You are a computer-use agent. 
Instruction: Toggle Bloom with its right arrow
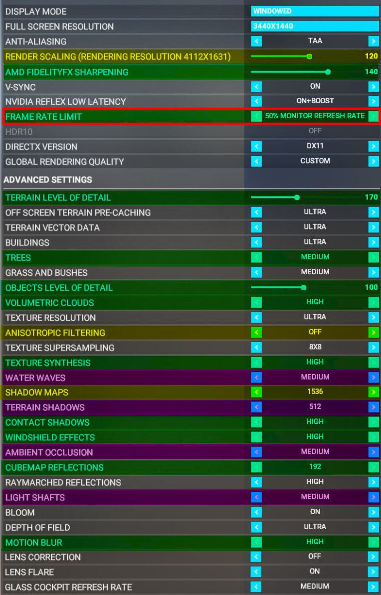pyautogui.click(x=374, y=512)
